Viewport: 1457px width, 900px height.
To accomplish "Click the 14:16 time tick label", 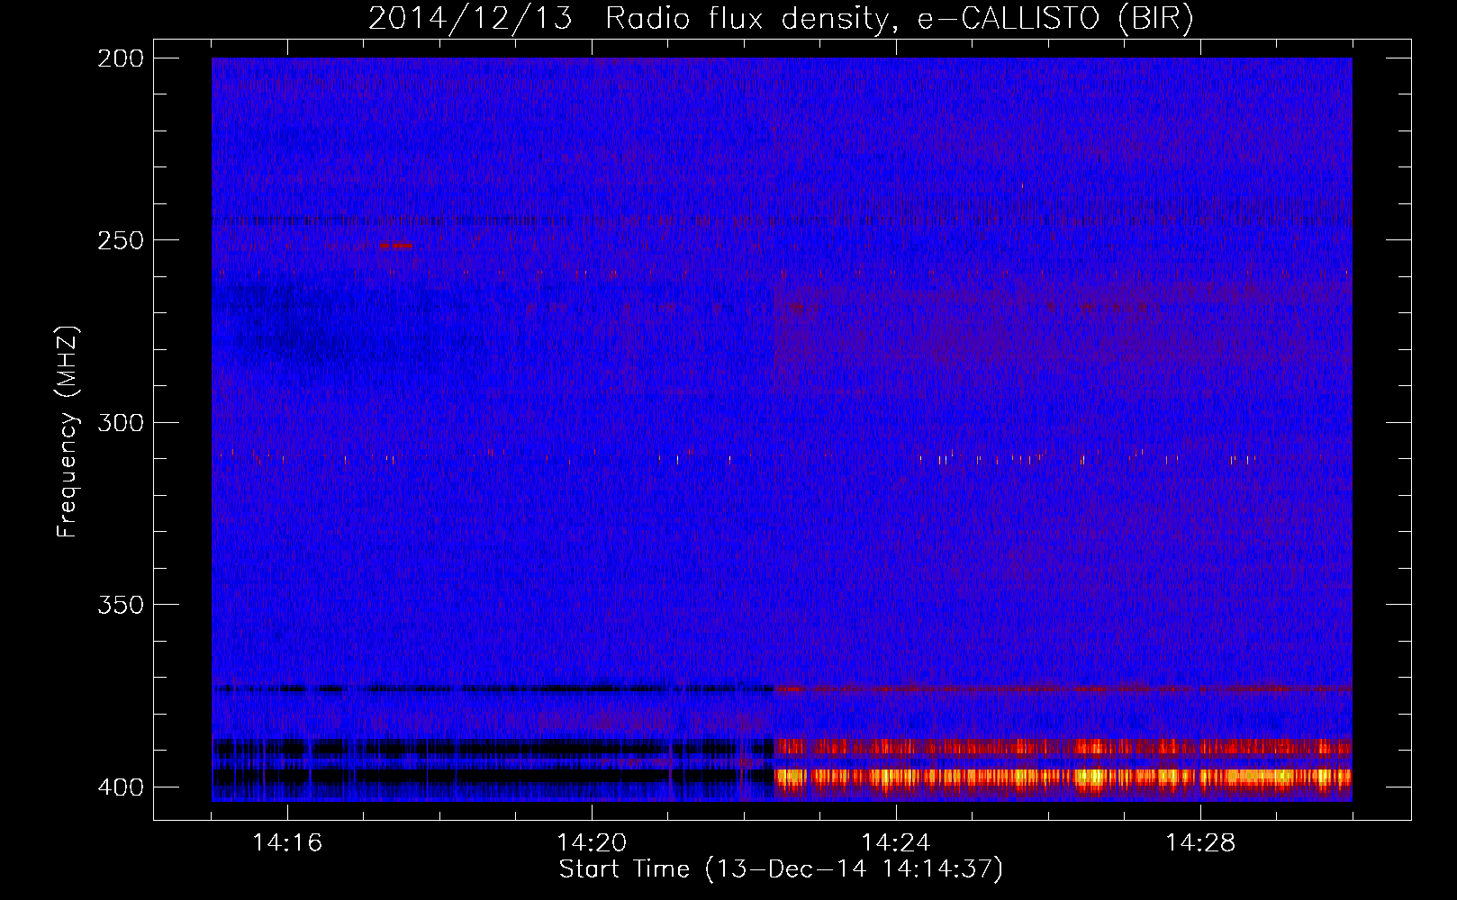I will 287,842.
